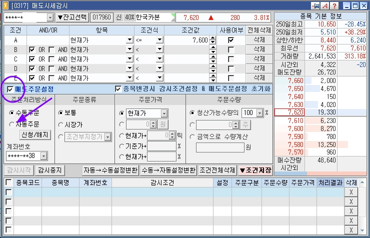Click 삭제 button for condition A
Image resolution: width=370 pixels, height=238 pixels.
click(x=259, y=40)
